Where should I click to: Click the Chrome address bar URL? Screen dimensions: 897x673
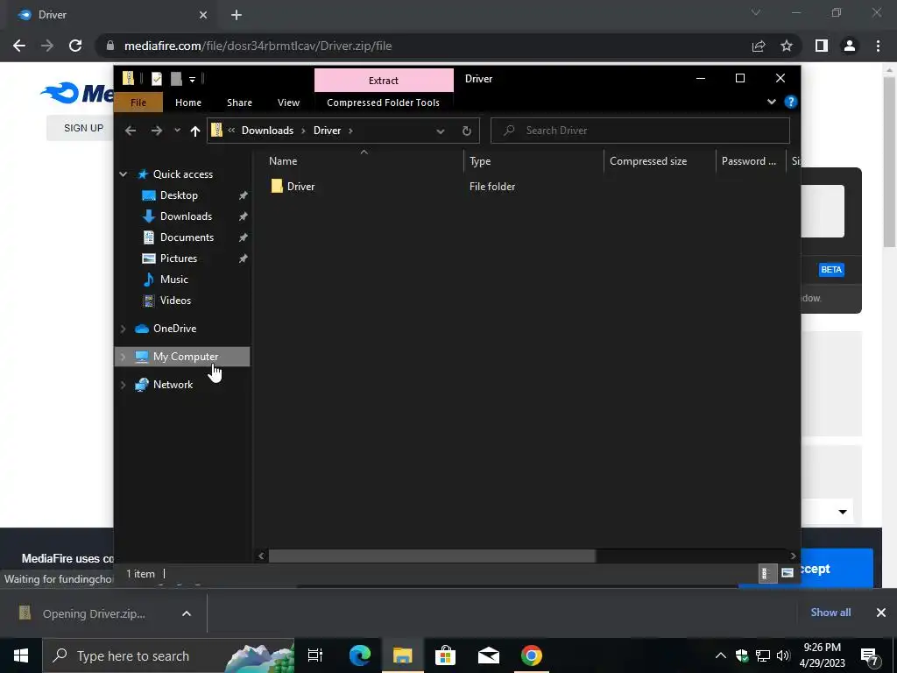(x=258, y=46)
